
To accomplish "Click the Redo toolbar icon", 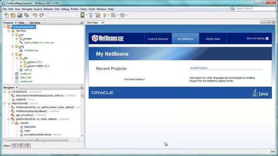I will coord(42,15).
